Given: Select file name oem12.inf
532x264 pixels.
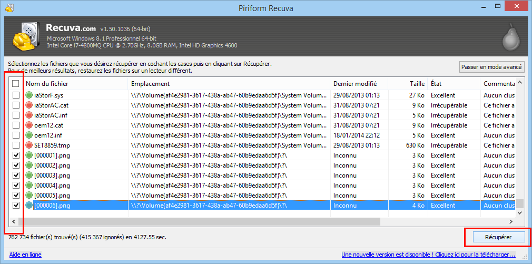Looking at the screenshot, I should 48,135.
